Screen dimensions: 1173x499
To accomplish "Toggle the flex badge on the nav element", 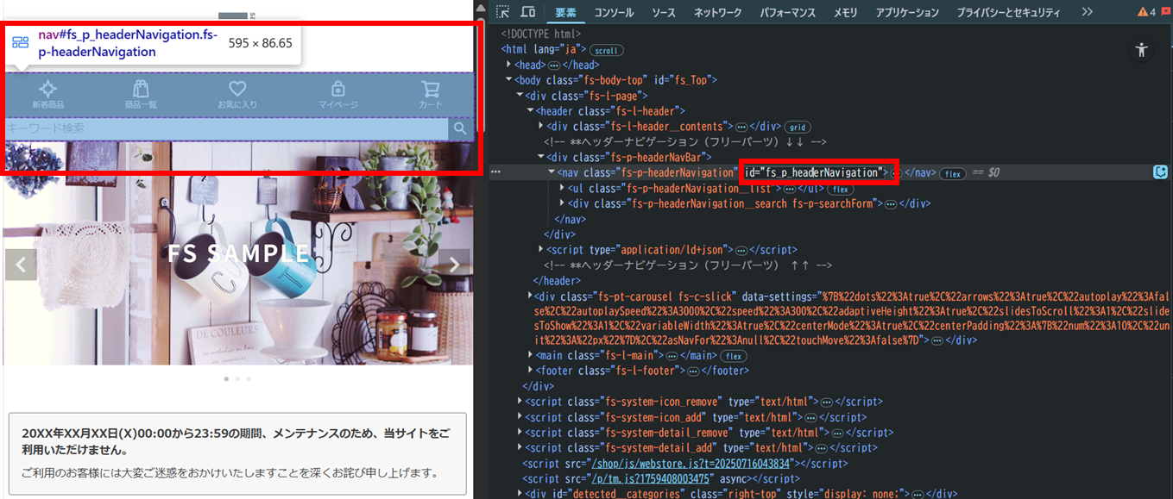I will tap(952, 173).
